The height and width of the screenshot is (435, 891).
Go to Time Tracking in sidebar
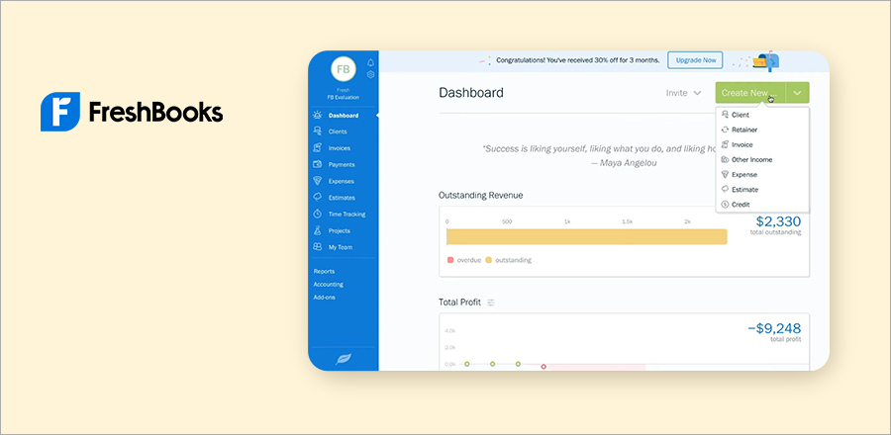tap(346, 214)
